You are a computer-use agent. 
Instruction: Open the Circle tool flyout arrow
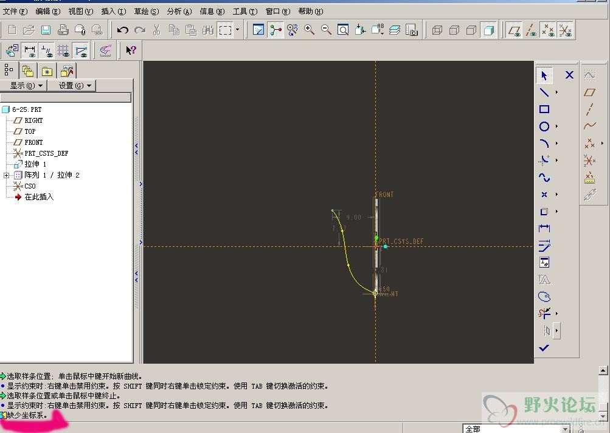pos(556,126)
